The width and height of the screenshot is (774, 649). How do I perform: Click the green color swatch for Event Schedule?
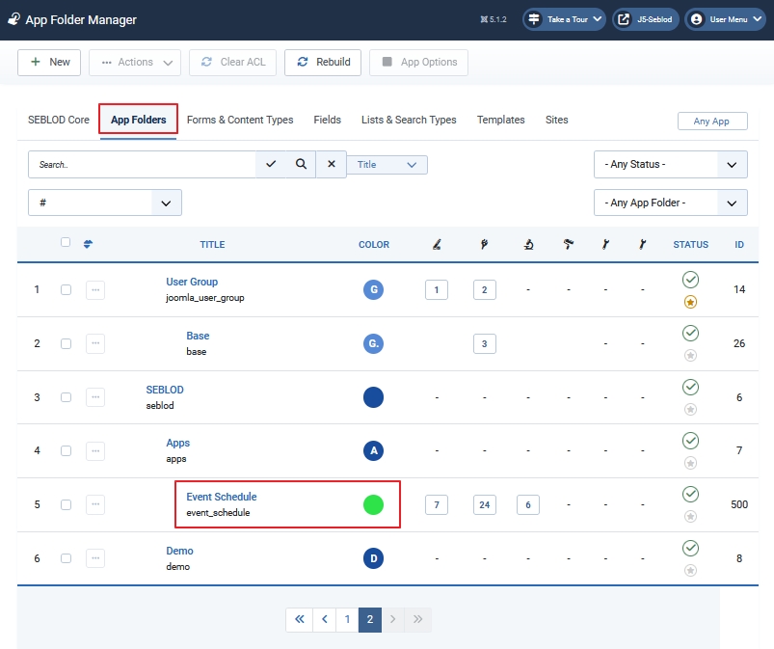click(x=373, y=504)
